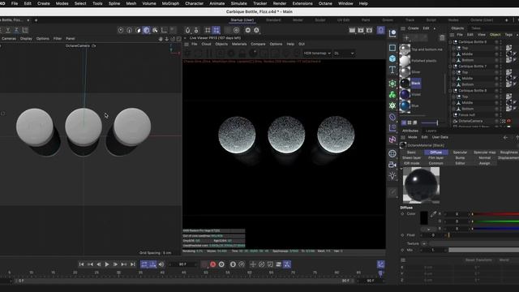519x292 pixels.
Task: Open the Texture selector dropdown arrow
Action: tap(424, 243)
